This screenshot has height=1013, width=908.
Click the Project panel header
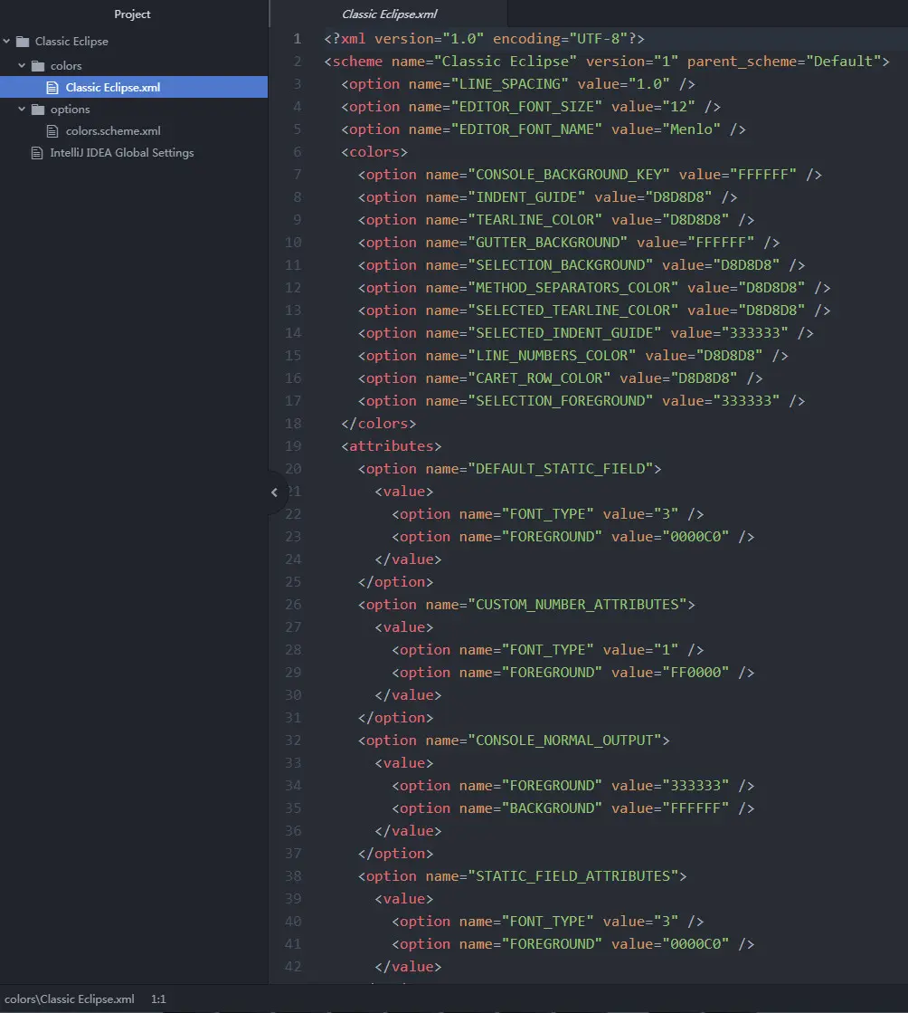point(132,14)
